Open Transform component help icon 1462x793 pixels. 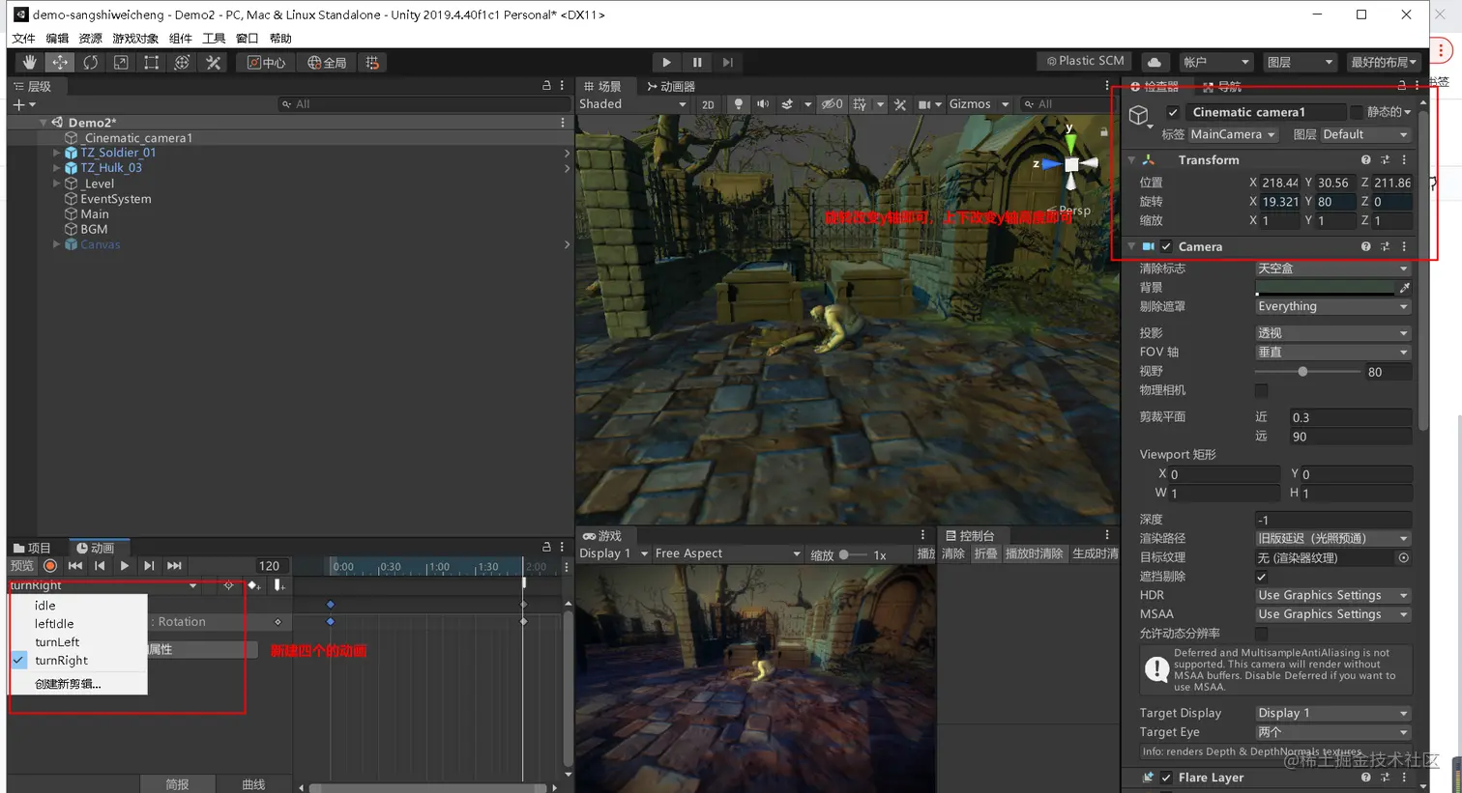click(x=1365, y=160)
